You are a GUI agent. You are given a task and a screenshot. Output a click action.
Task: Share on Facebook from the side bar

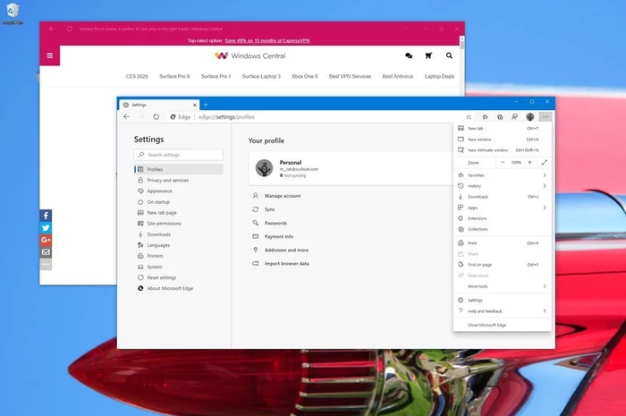pos(46,216)
